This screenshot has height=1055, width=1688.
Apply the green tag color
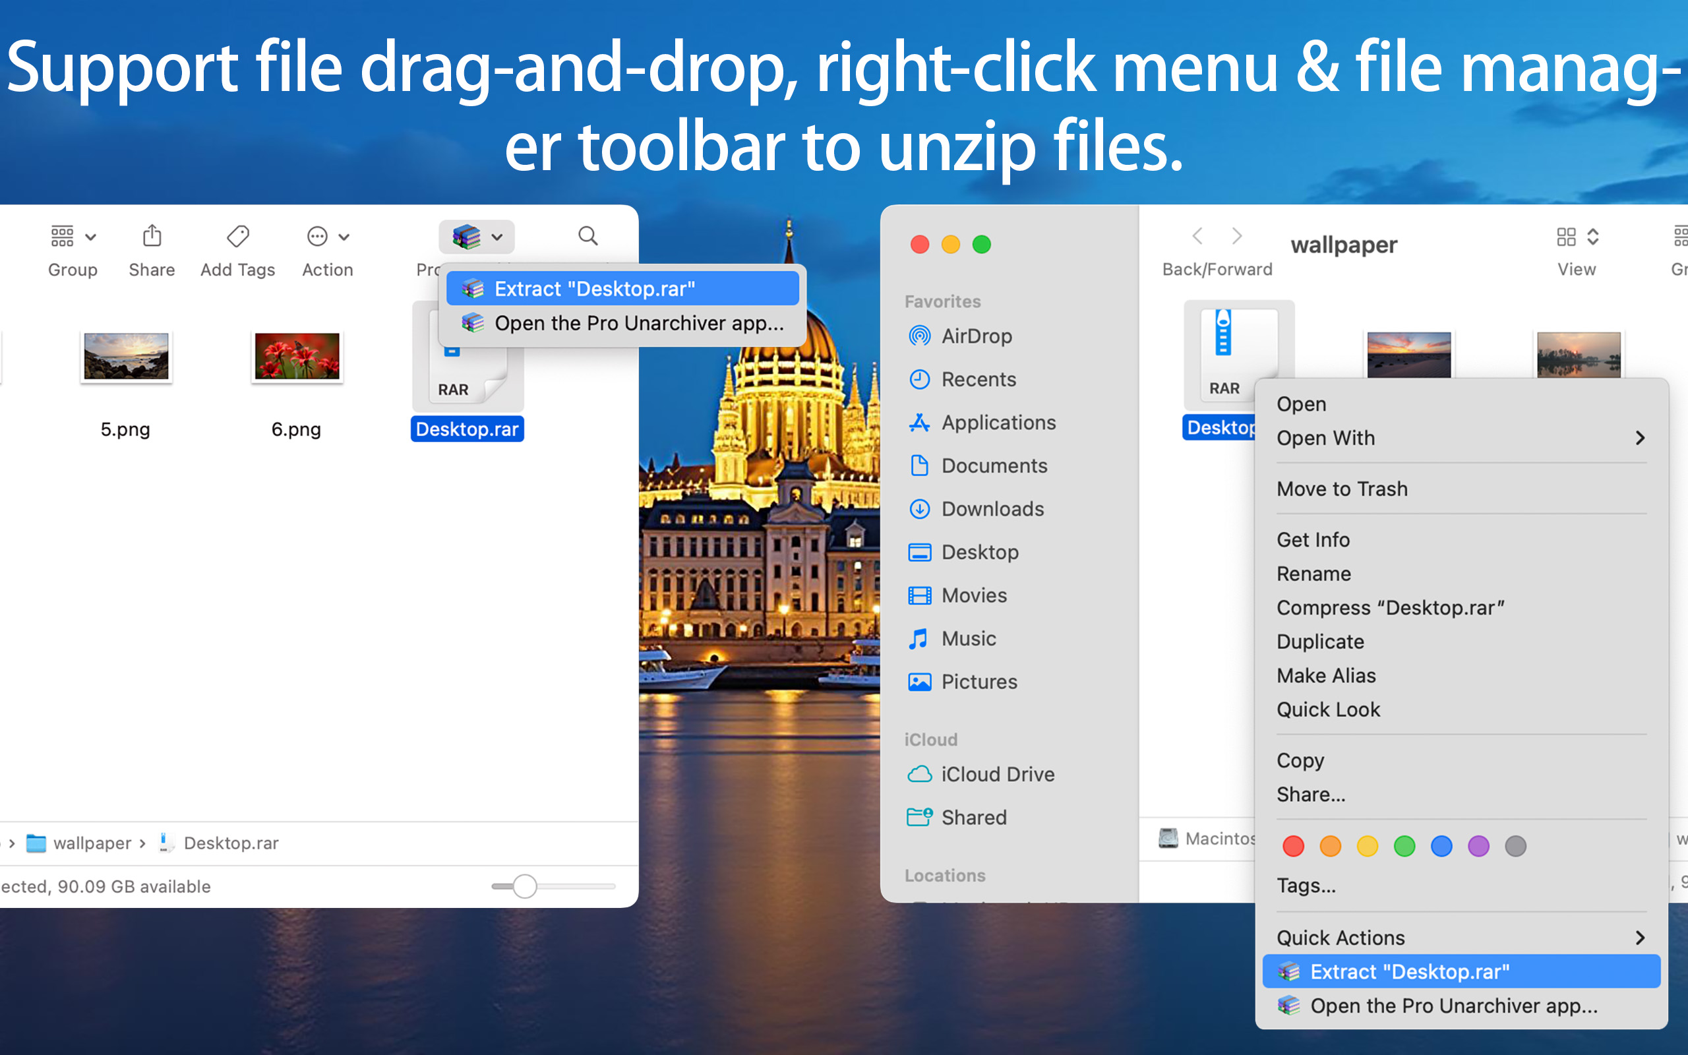click(1404, 847)
